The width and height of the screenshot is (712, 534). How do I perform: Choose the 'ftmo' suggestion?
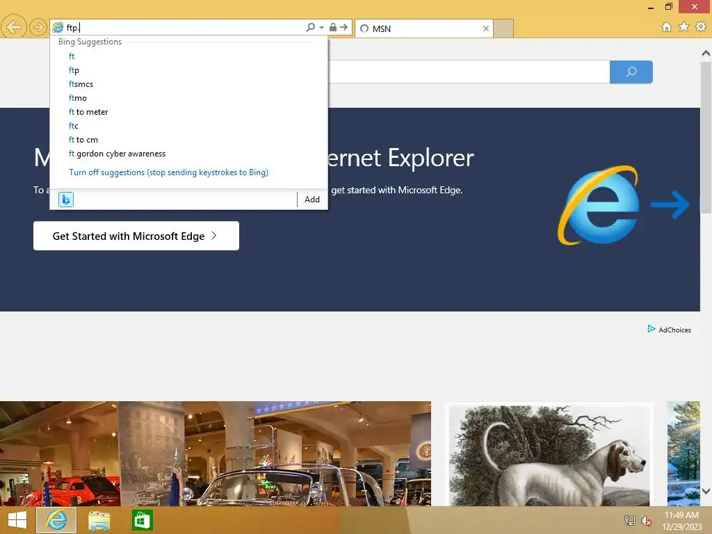(x=188, y=98)
